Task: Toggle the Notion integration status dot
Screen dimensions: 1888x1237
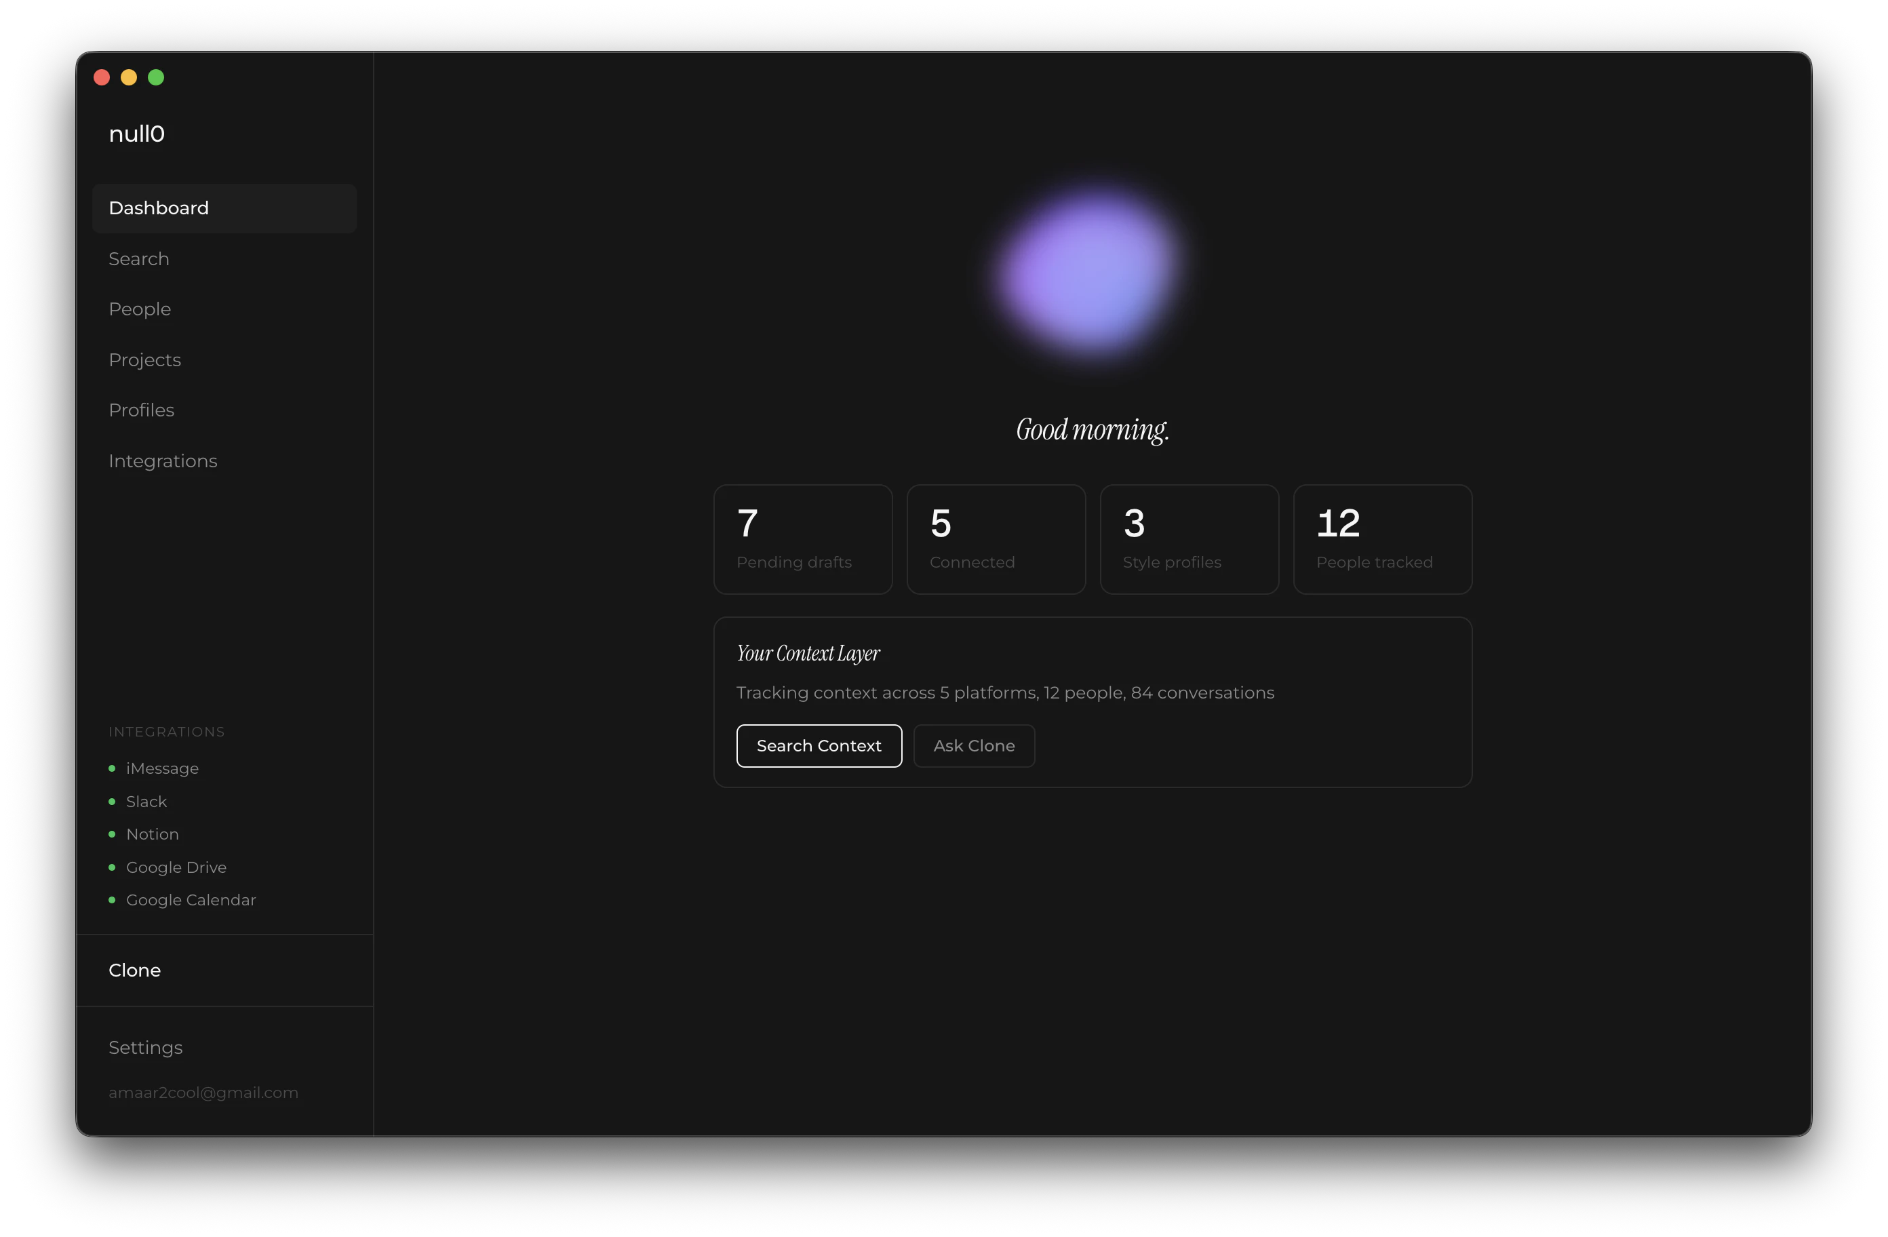Action: tap(112, 834)
